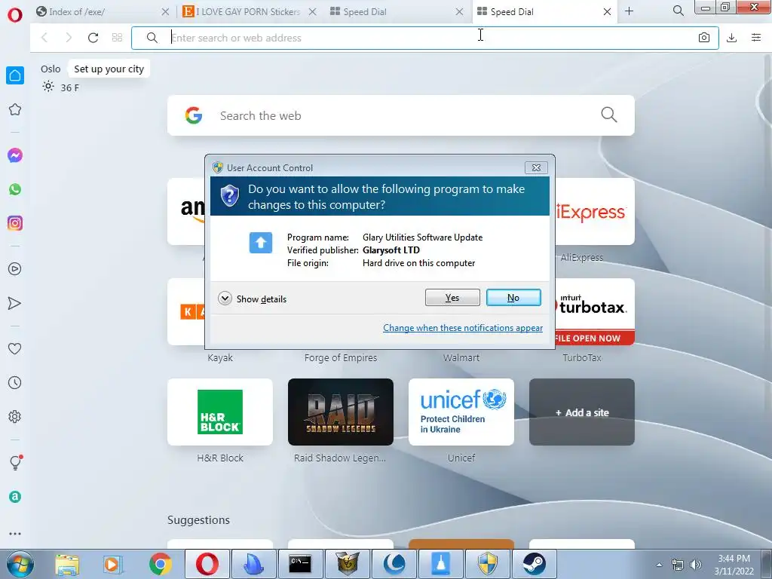Reload the current page
The width and height of the screenshot is (772, 579).
coord(93,38)
